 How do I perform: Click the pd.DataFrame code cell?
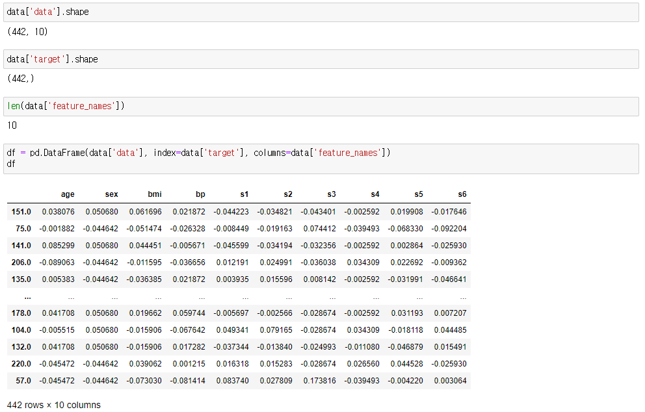pos(321,159)
